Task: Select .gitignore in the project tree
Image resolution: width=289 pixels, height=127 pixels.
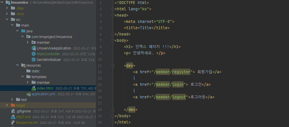Action: [x=23, y=111]
